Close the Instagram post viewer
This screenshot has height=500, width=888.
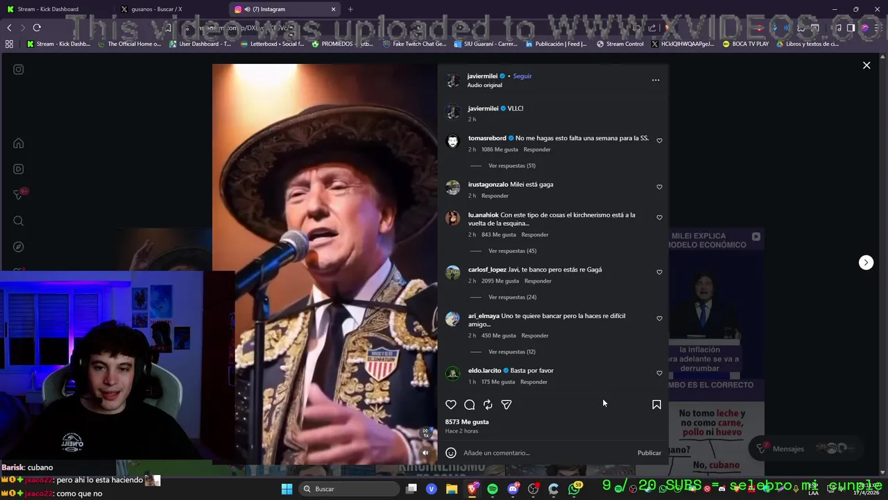866,65
